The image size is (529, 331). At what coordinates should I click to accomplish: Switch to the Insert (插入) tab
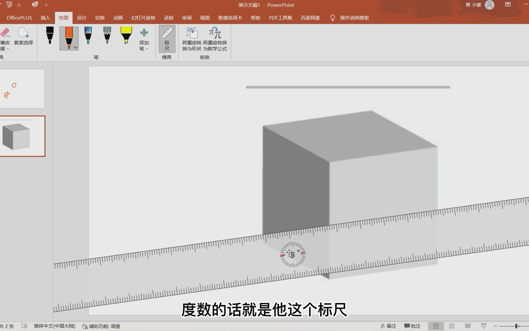(45, 18)
